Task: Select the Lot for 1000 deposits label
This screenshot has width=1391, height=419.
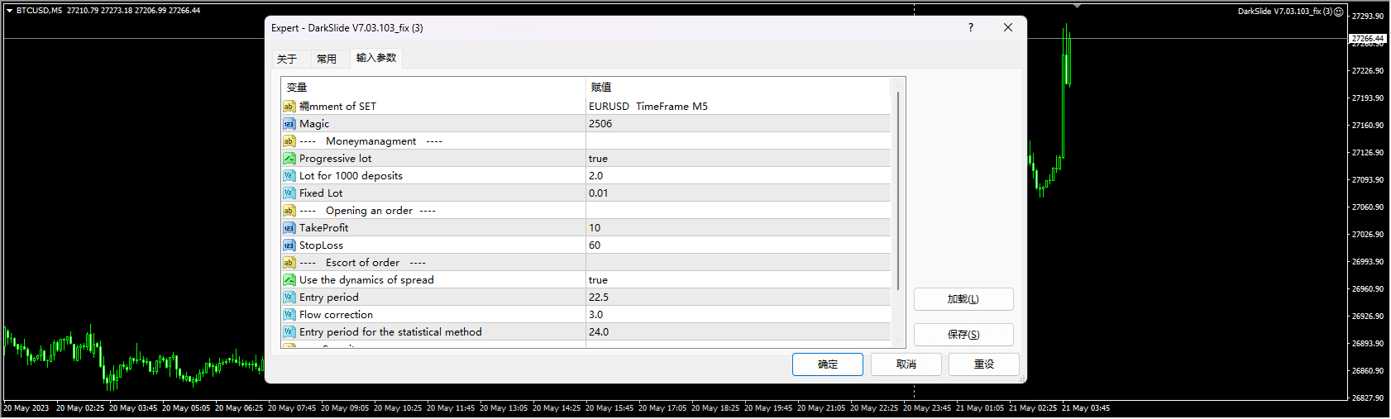Action: coord(351,176)
